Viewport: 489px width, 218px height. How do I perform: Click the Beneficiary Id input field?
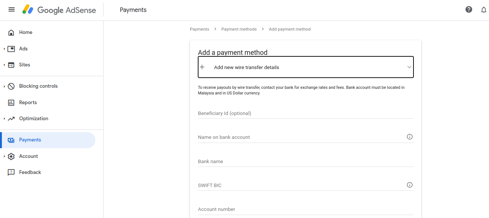click(305, 113)
